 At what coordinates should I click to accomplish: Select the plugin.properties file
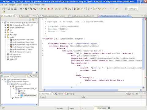click(x=15, y=57)
